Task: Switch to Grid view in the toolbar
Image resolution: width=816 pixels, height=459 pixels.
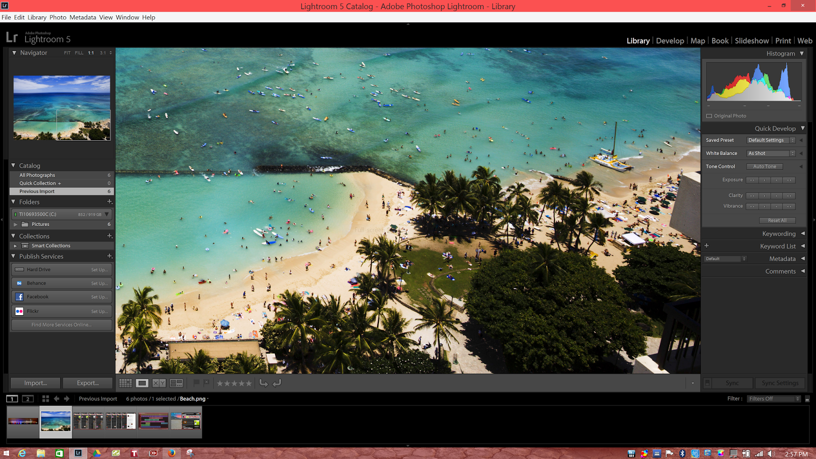Action: click(x=125, y=383)
